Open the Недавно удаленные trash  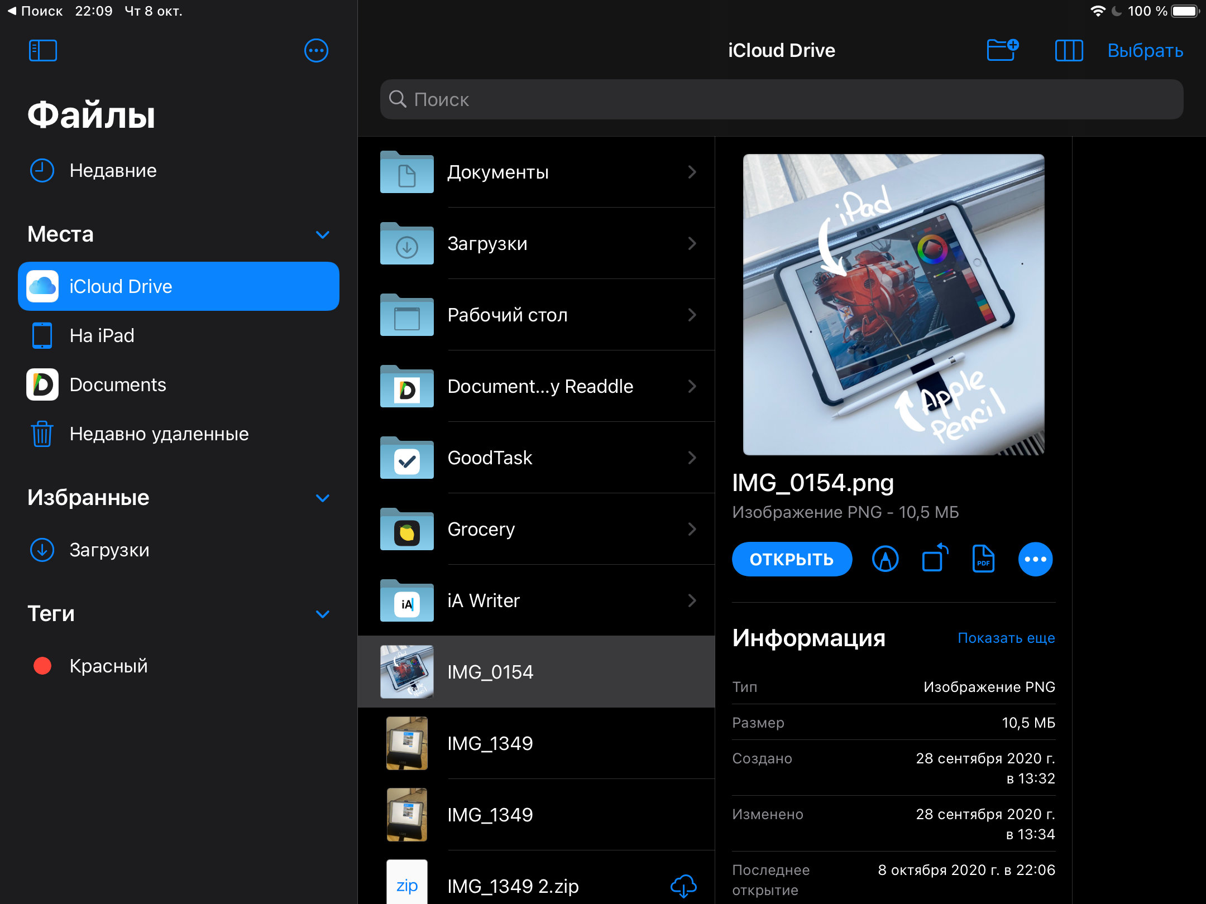(x=159, y=434)
